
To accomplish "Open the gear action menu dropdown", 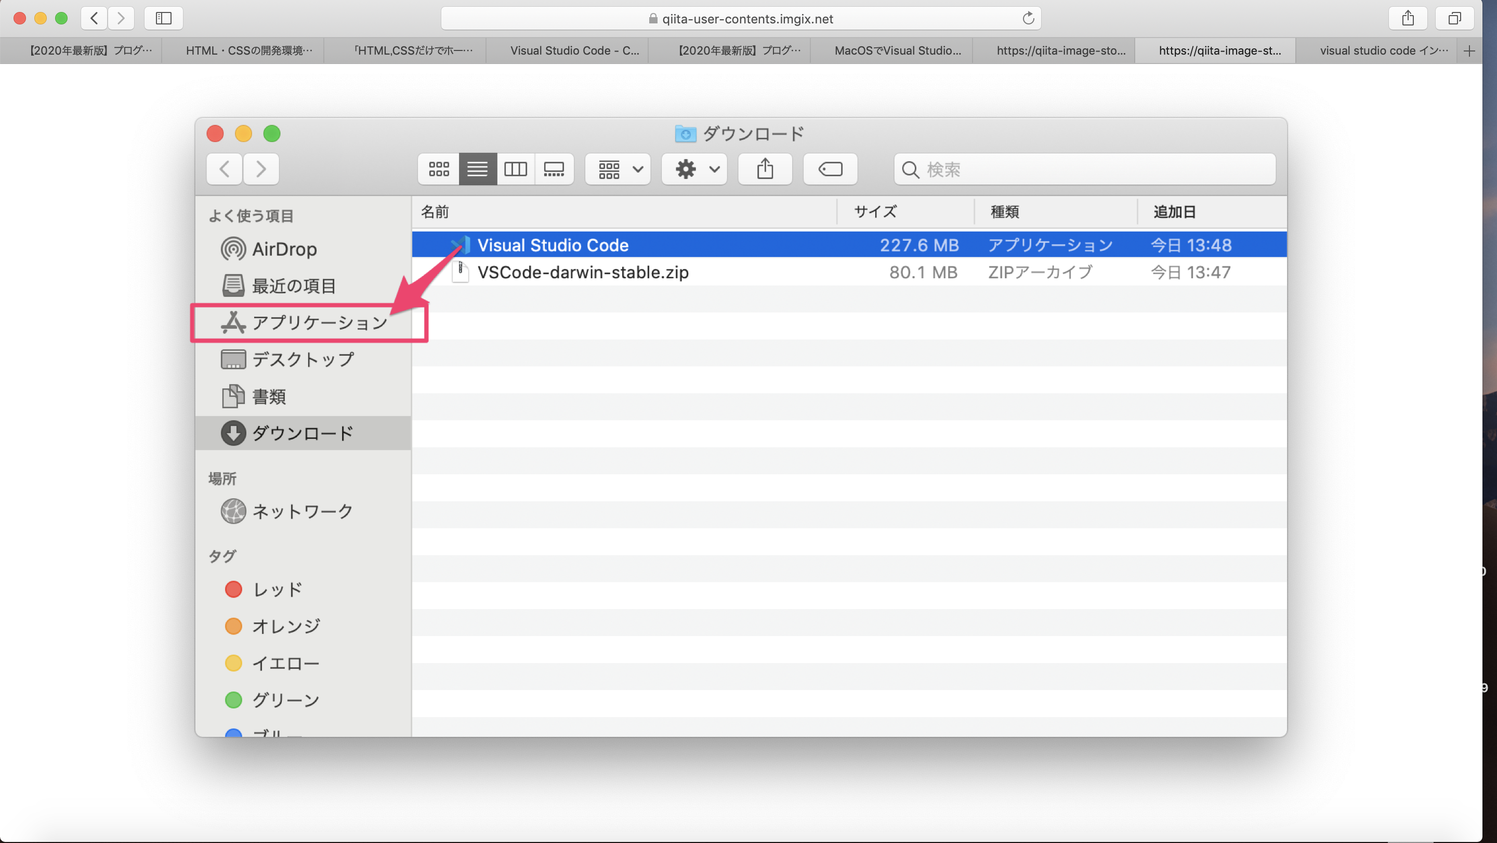I will click(x=694, y=169).
